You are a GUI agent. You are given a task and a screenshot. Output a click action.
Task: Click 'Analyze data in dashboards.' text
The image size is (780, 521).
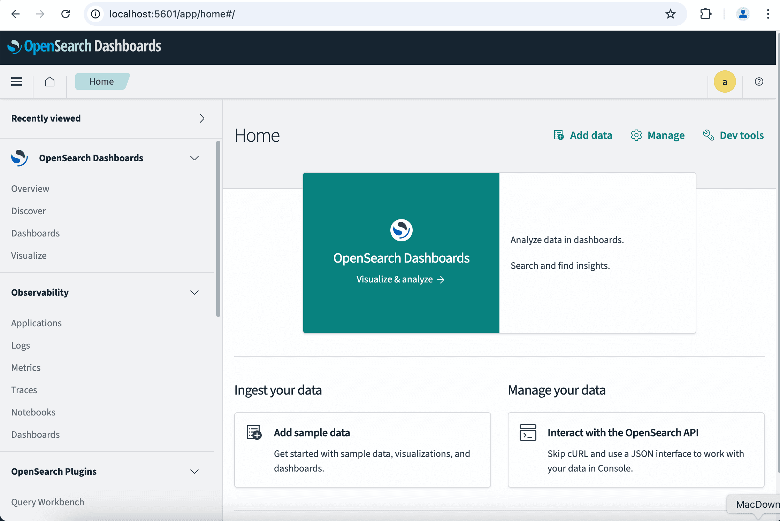point(567,240)
